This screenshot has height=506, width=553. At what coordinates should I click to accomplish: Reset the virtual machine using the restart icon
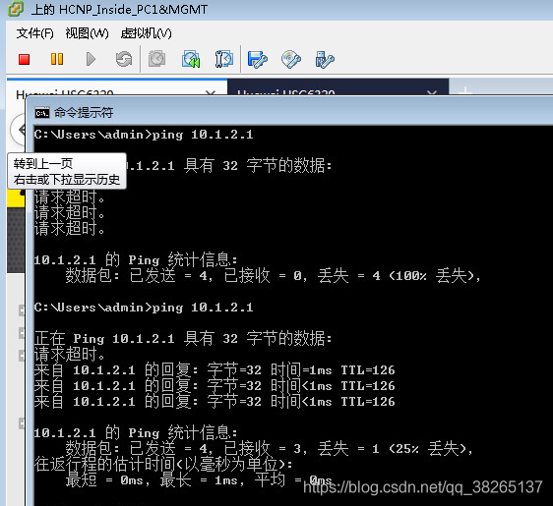click(124, 59)
